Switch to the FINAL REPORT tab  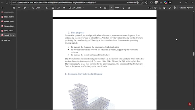pos(8,17)
